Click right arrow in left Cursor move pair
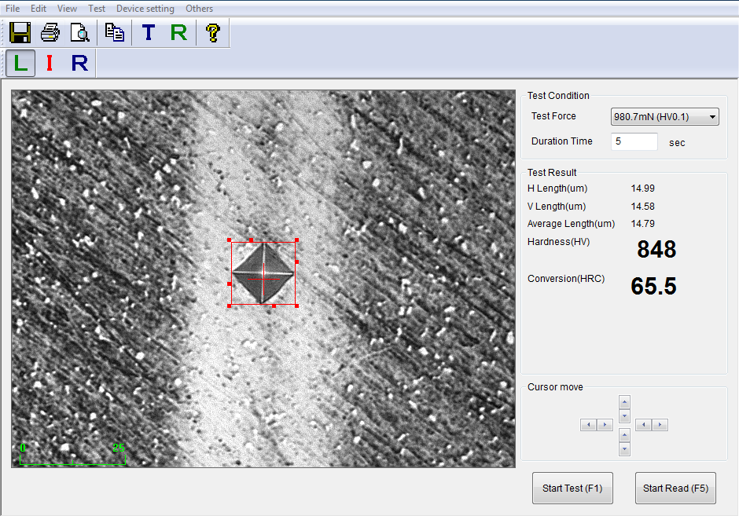 605,425
